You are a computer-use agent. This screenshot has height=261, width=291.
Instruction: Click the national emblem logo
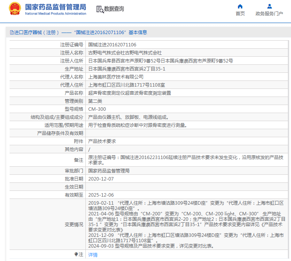tap(15, 8)
